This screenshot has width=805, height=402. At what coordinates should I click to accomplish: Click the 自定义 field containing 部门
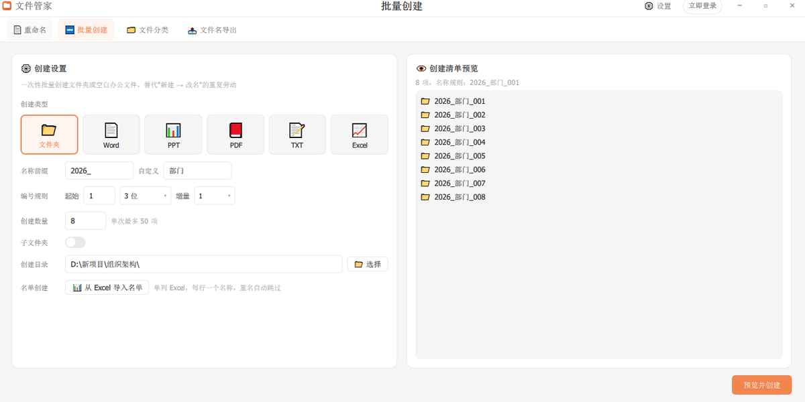pos(197,171)
